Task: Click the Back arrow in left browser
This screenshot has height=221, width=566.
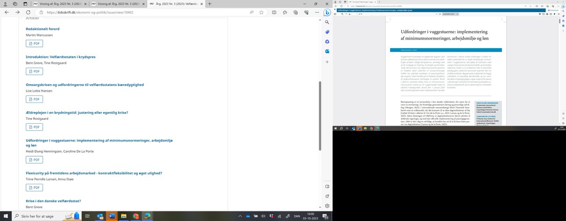Action: click(7, 12)
